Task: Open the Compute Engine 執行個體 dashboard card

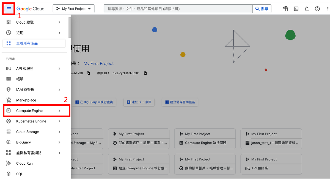Action: pyautogui.click(x=205, y=143)
